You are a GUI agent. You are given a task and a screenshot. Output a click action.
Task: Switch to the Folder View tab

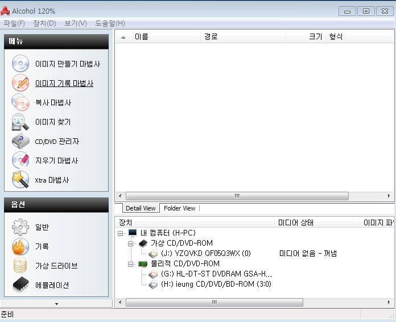click(x=180, y=208)
